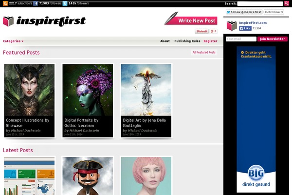Open Digital Art by Jena Della Grottaglia thumbnail
The image size is (292, 195).
click(146, 90)
